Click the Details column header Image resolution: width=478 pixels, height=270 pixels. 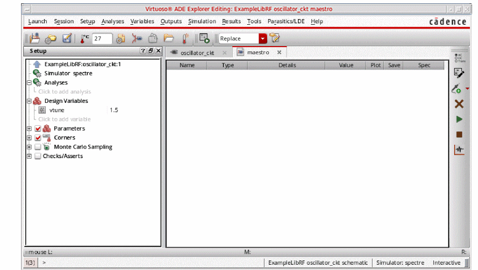click(x=287, y=65)
